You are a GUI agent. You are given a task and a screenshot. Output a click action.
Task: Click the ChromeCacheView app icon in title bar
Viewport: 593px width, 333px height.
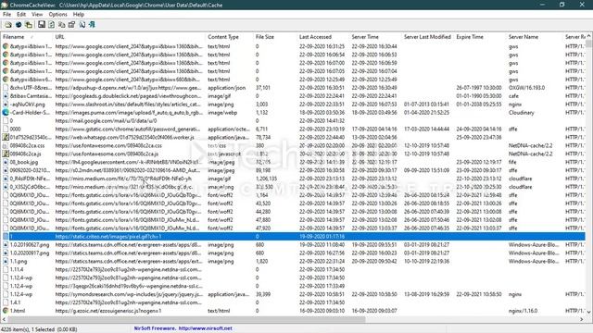pos(4,5)
